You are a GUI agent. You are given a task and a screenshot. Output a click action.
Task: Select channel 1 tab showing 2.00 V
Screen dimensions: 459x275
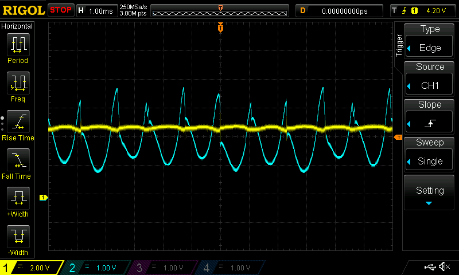pos(32,268)
